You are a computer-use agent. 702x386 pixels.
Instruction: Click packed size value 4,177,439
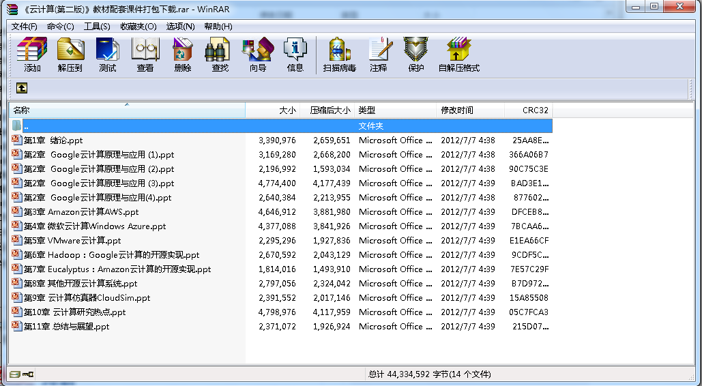pos(332,183)
